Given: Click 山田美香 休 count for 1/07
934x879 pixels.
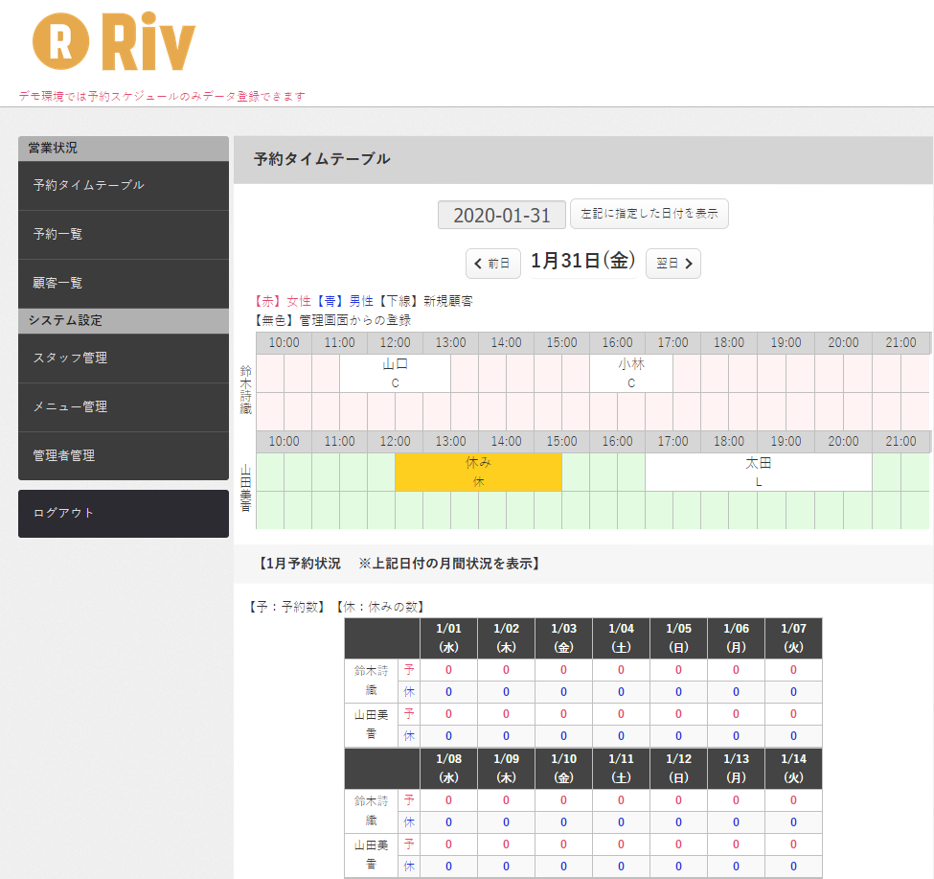Looking at the screenshot, I should coord(793,736).
